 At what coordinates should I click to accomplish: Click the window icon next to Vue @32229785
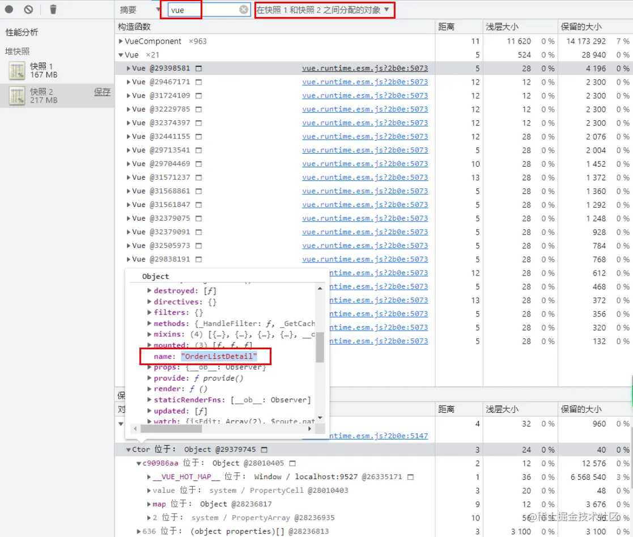pyautogui.click(x=198, y=109)
